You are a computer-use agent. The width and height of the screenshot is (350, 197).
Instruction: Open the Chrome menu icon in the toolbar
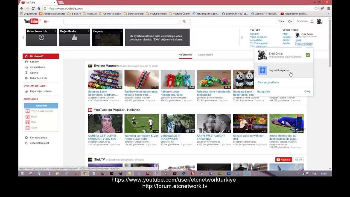[x=328, y=8]
